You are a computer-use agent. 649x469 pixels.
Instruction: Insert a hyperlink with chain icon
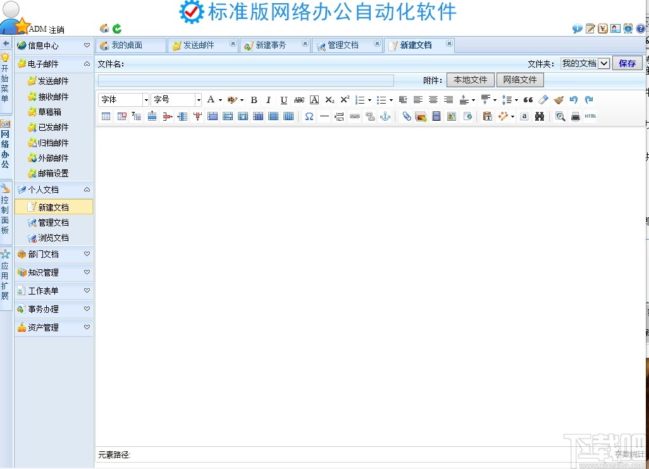(x=355, y=116)
